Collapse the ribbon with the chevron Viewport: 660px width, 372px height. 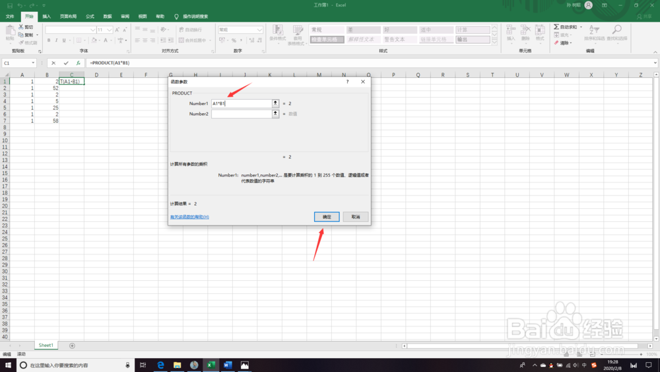[x=655, y=52]
